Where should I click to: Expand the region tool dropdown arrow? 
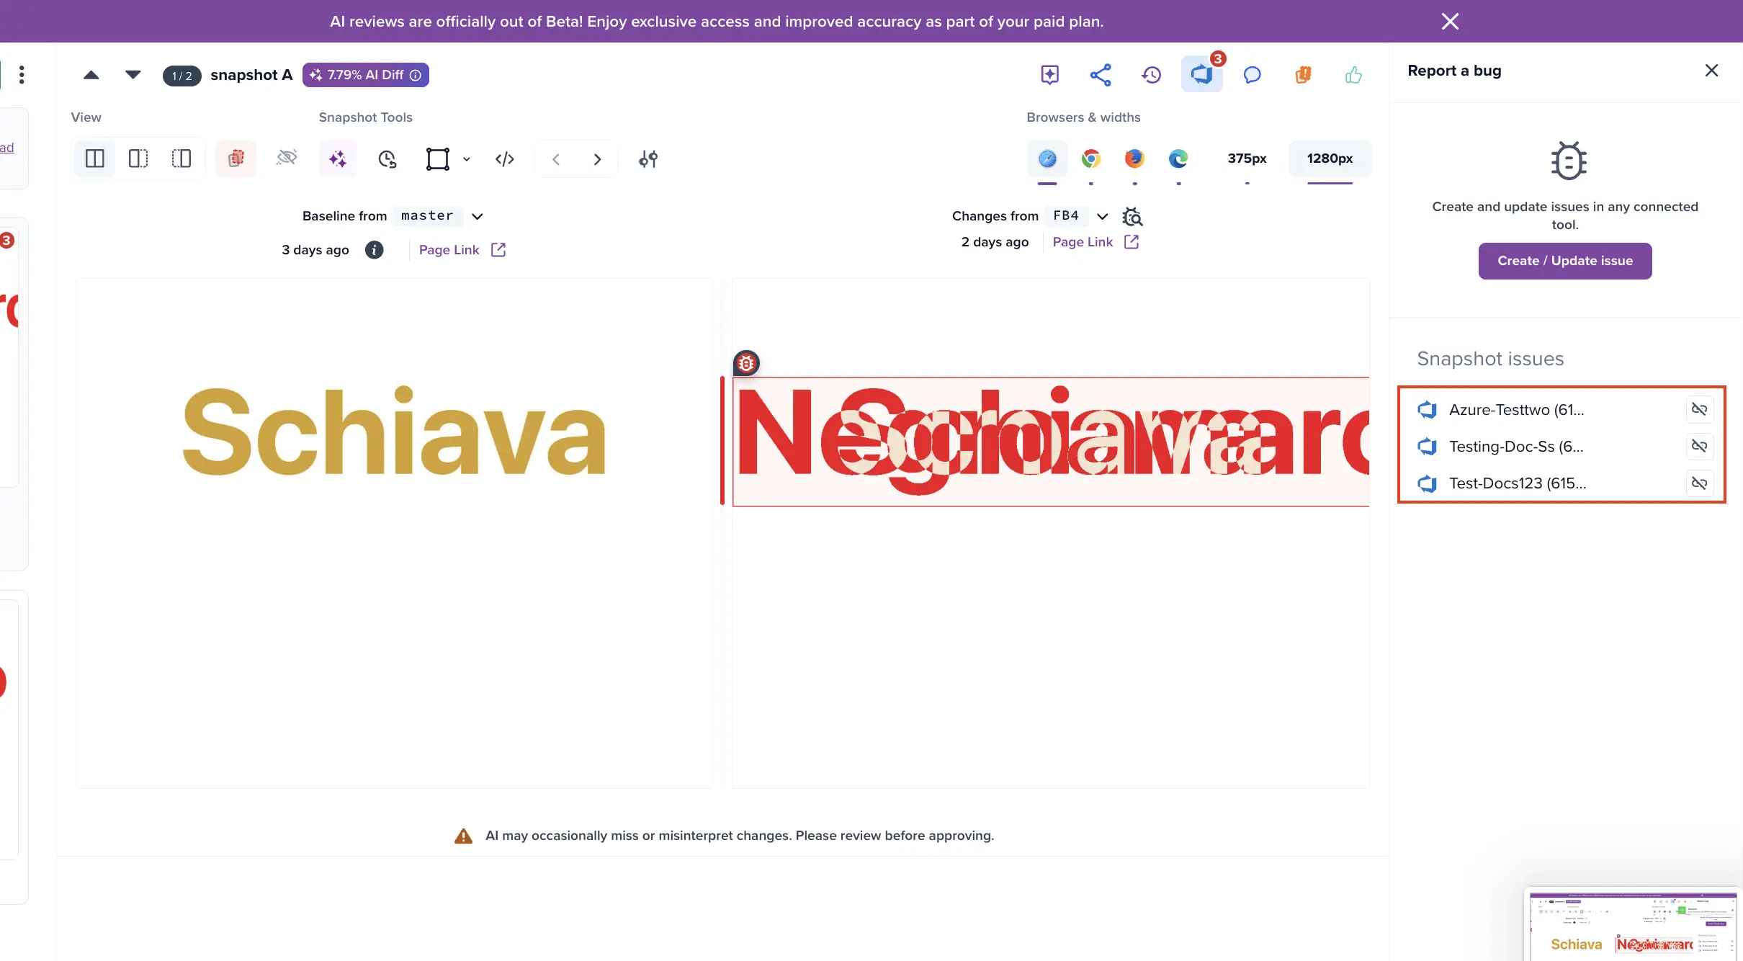click(467, 159)
